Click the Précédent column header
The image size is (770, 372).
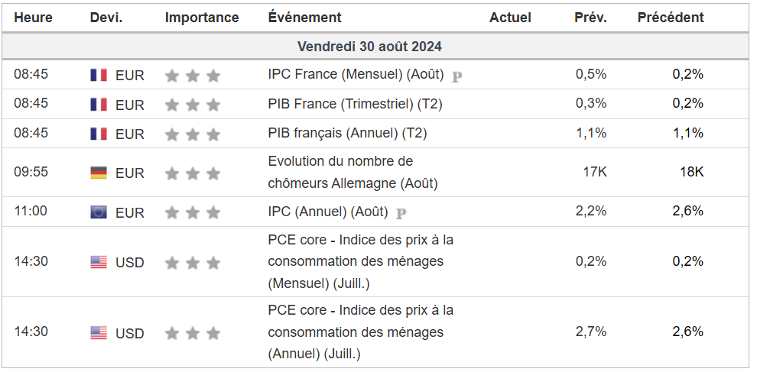click(x=671, y=18)
